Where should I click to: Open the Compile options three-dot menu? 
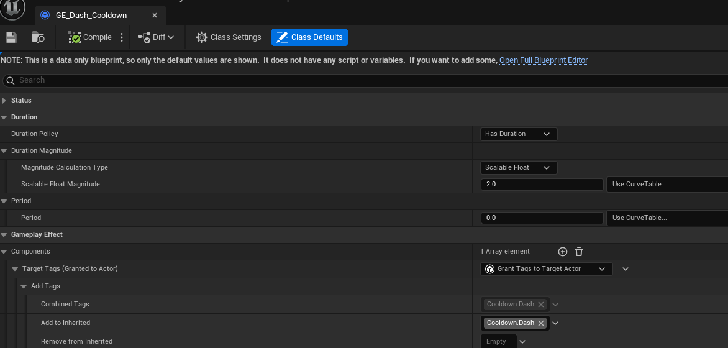coord(122,37)
